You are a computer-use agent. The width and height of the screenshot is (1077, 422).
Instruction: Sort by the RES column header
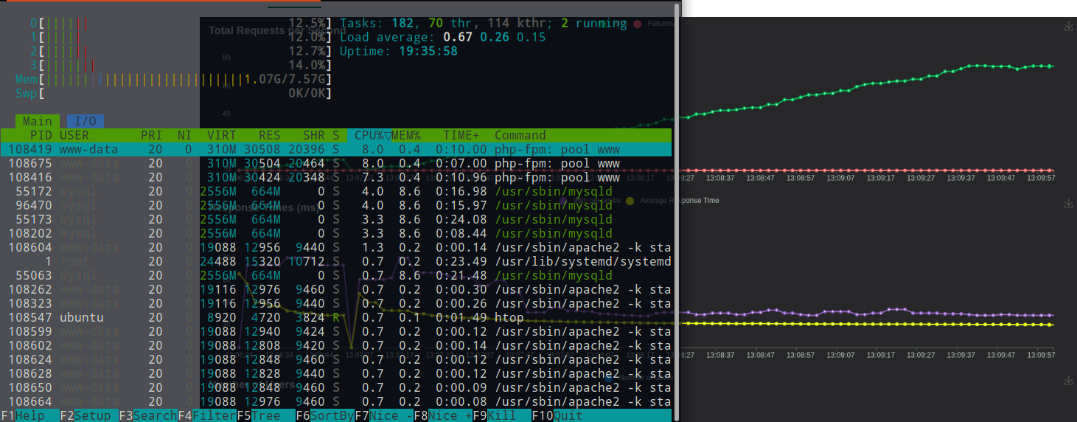click(x=270, y=136)
